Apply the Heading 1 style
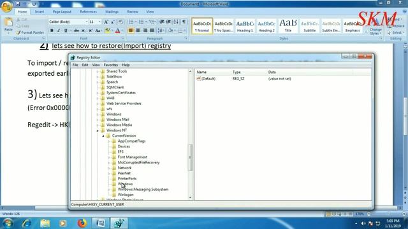408x229 pixels. coord(245,26)
